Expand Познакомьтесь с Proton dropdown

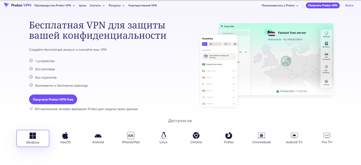pos(280,6)
